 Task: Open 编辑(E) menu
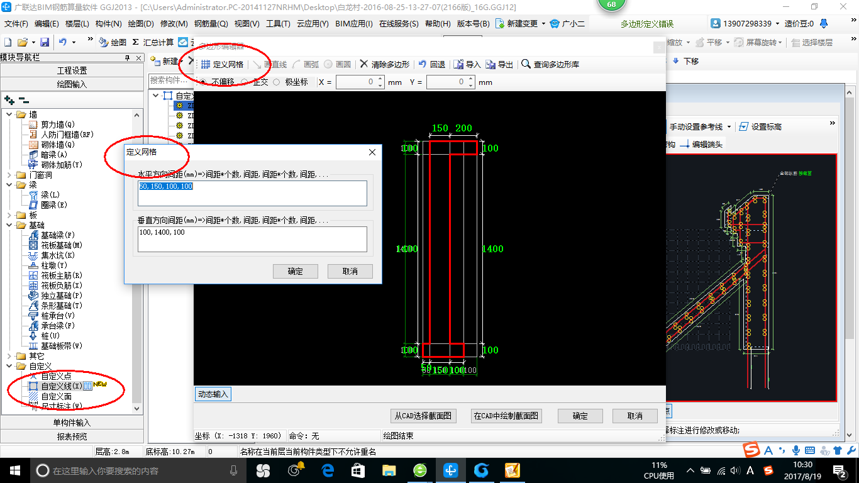(47, 23)
